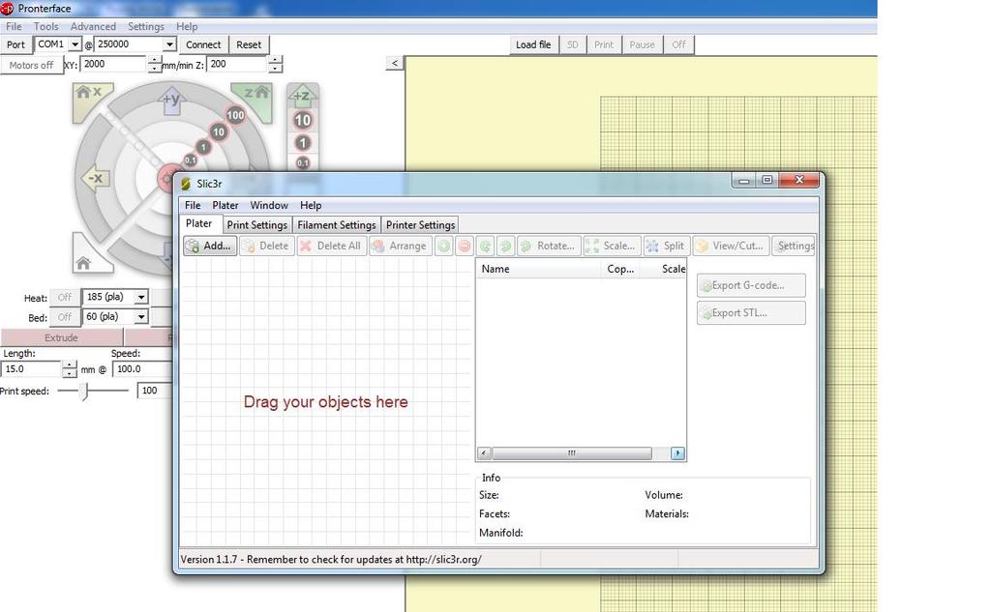
Task: Open Slic3r Plater menu
Action: click(225, 205)
